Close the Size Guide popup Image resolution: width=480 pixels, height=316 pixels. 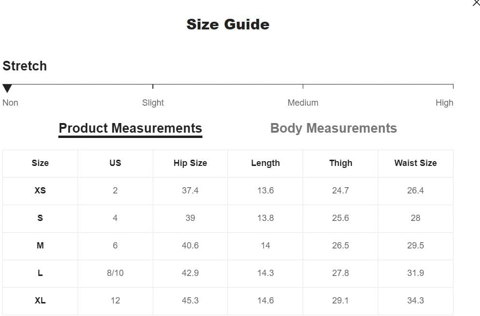point(477,2)
